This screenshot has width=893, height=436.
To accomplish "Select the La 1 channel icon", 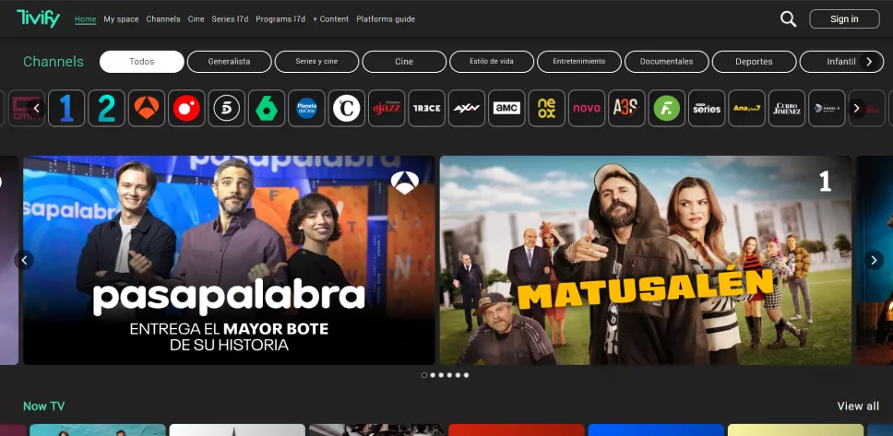I will click(x=66, y=108).
